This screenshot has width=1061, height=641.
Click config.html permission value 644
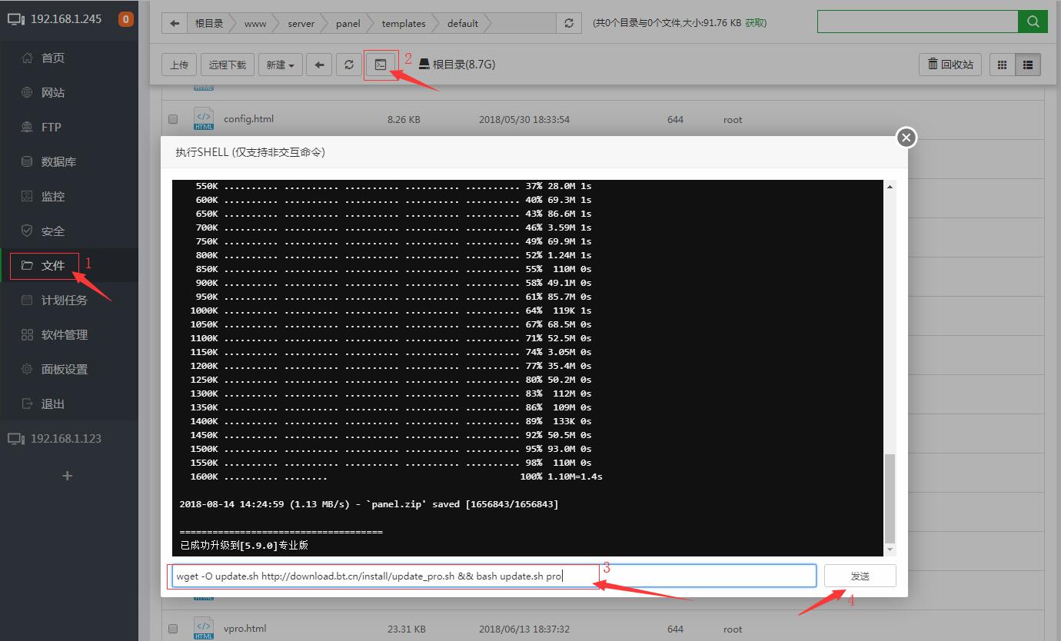pos(675,119)
